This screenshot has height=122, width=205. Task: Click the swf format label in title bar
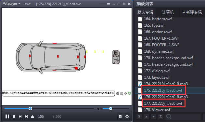[28, 4]
